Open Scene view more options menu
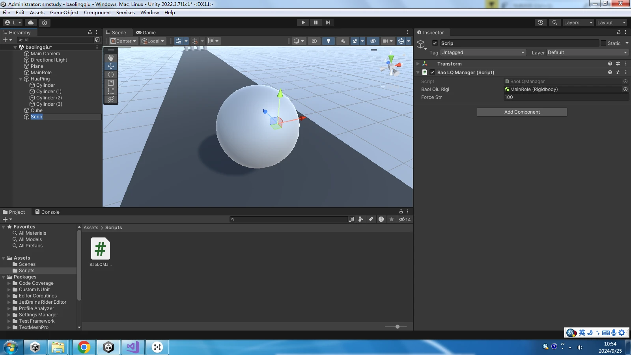The height and width of the screenshot is (355, 631). click(x=408, y=32)
